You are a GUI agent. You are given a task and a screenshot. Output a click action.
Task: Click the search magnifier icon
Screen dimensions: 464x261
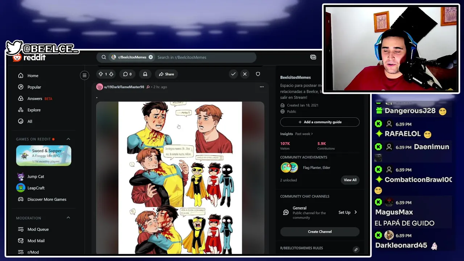point(104,57)
